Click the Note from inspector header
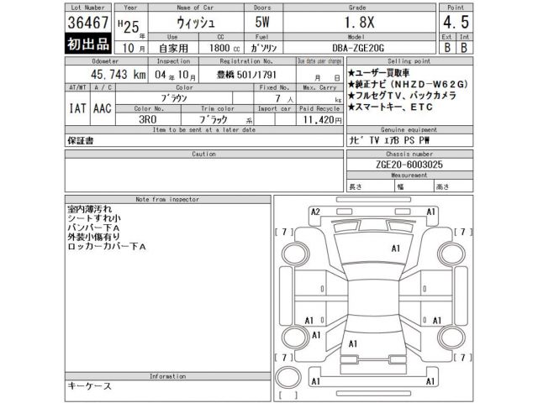Viewport: 538px width, 403px height. 167,199
